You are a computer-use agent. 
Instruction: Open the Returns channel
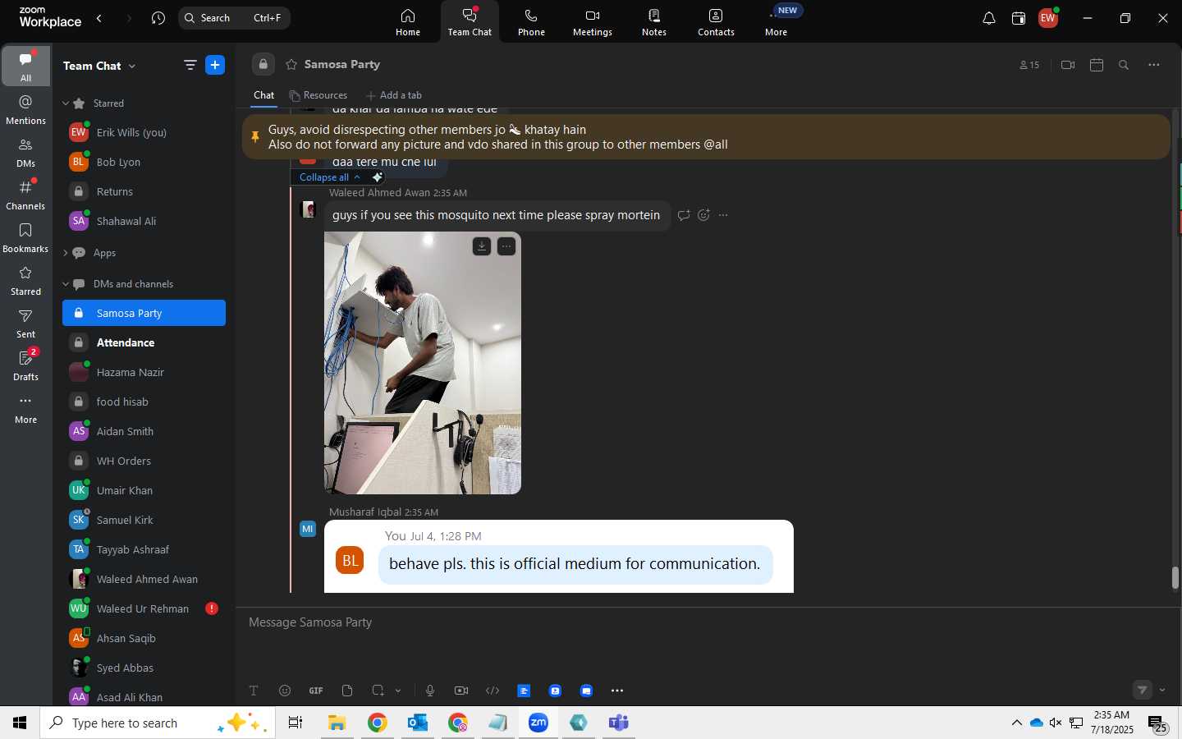[x=144, y=191]
